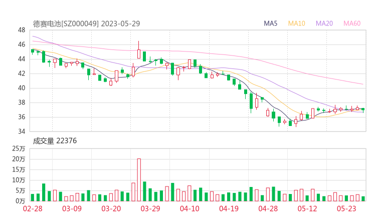Viewport: 371px width, 220px height.
Task: Click the last green candlestick on the right
Action: (363, 109)
